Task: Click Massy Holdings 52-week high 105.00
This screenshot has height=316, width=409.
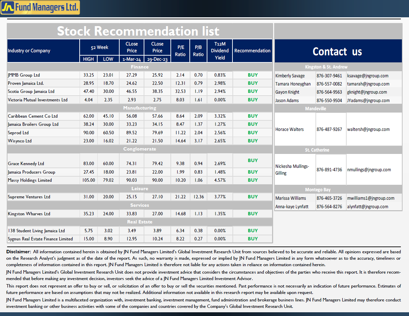Action: click(x=89, y=180)
